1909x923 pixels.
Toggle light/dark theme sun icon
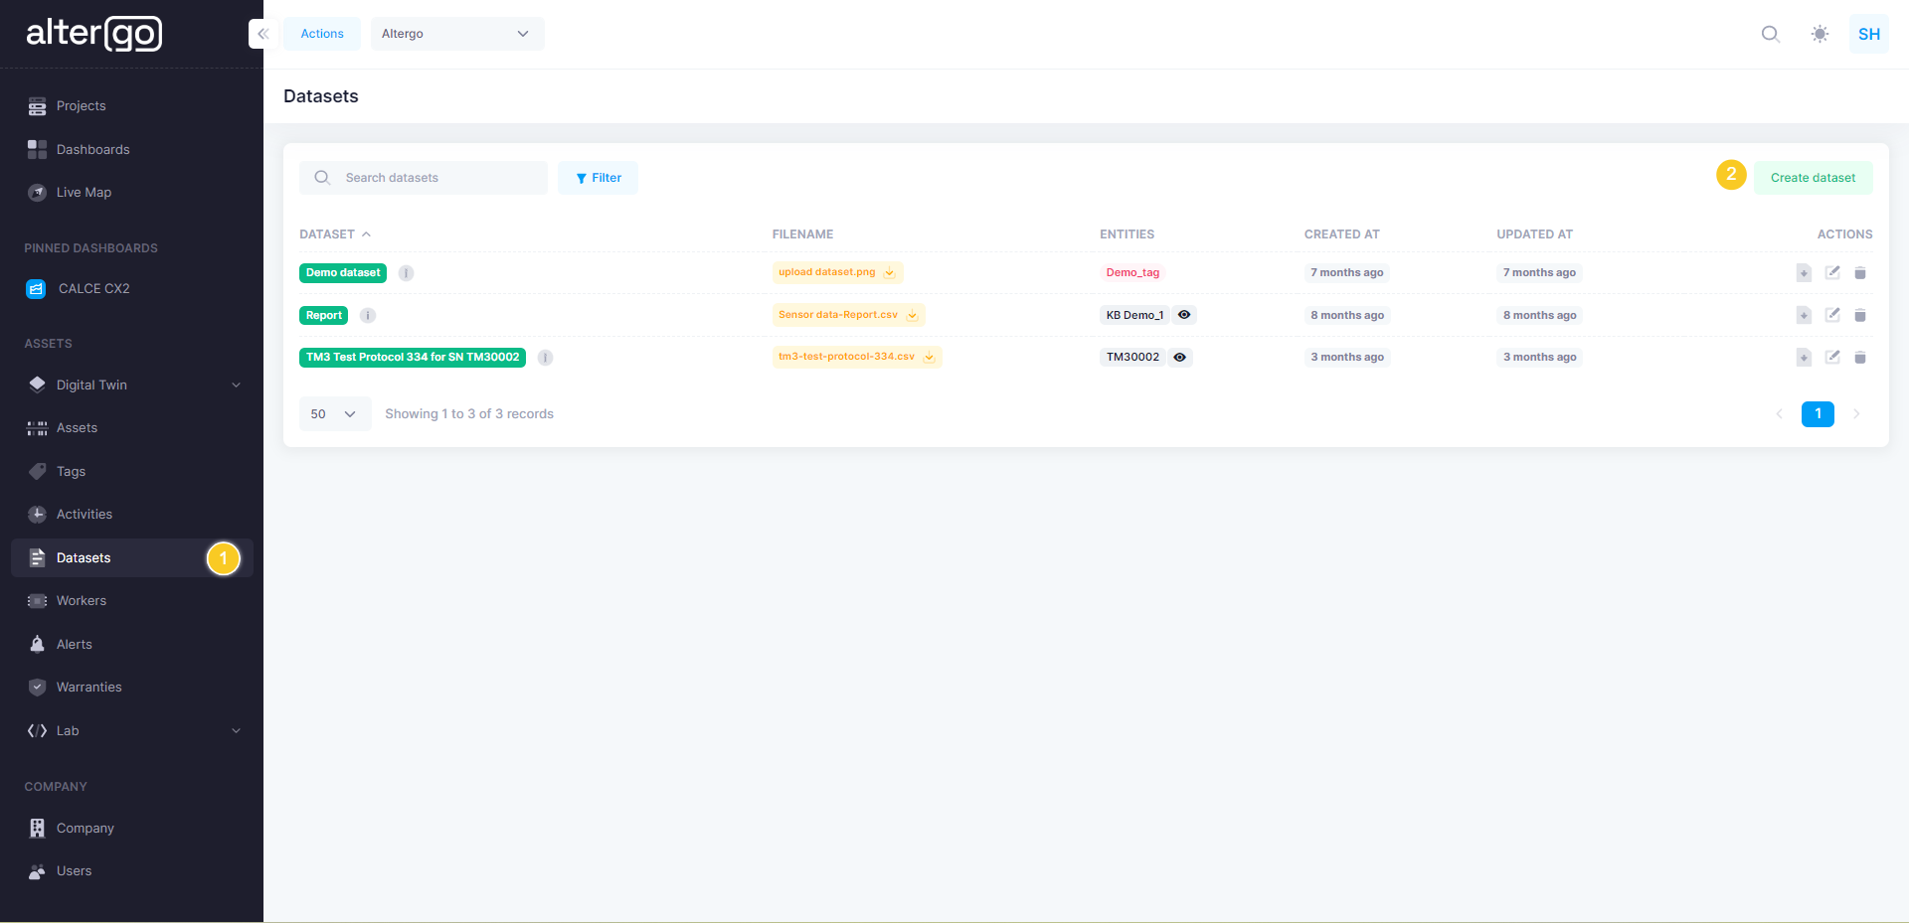[1820, 34]
